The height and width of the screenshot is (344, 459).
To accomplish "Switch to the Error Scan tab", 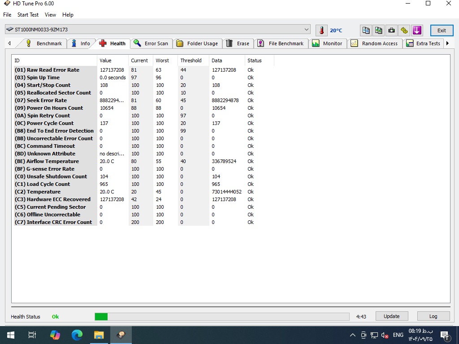I will pyautogui.click(x=151, y=43).
